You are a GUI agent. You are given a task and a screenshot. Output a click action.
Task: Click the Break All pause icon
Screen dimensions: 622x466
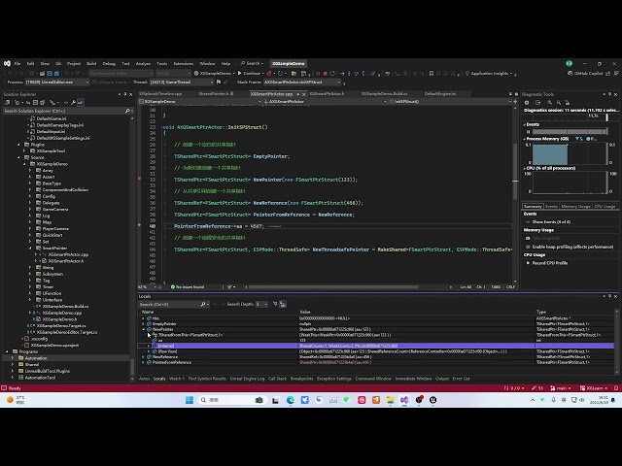pos(318,74)
